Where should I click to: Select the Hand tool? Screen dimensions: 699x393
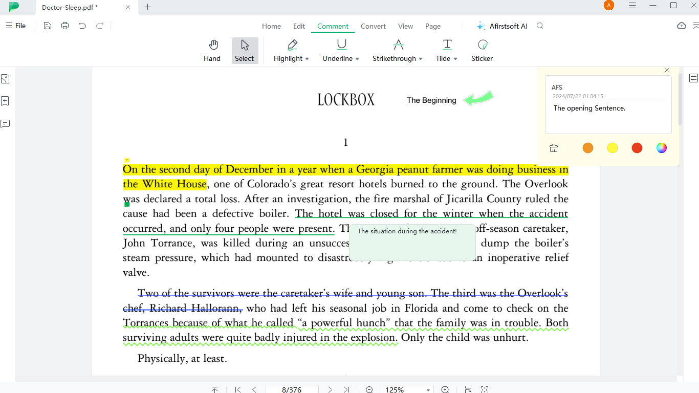pos(212,51)
